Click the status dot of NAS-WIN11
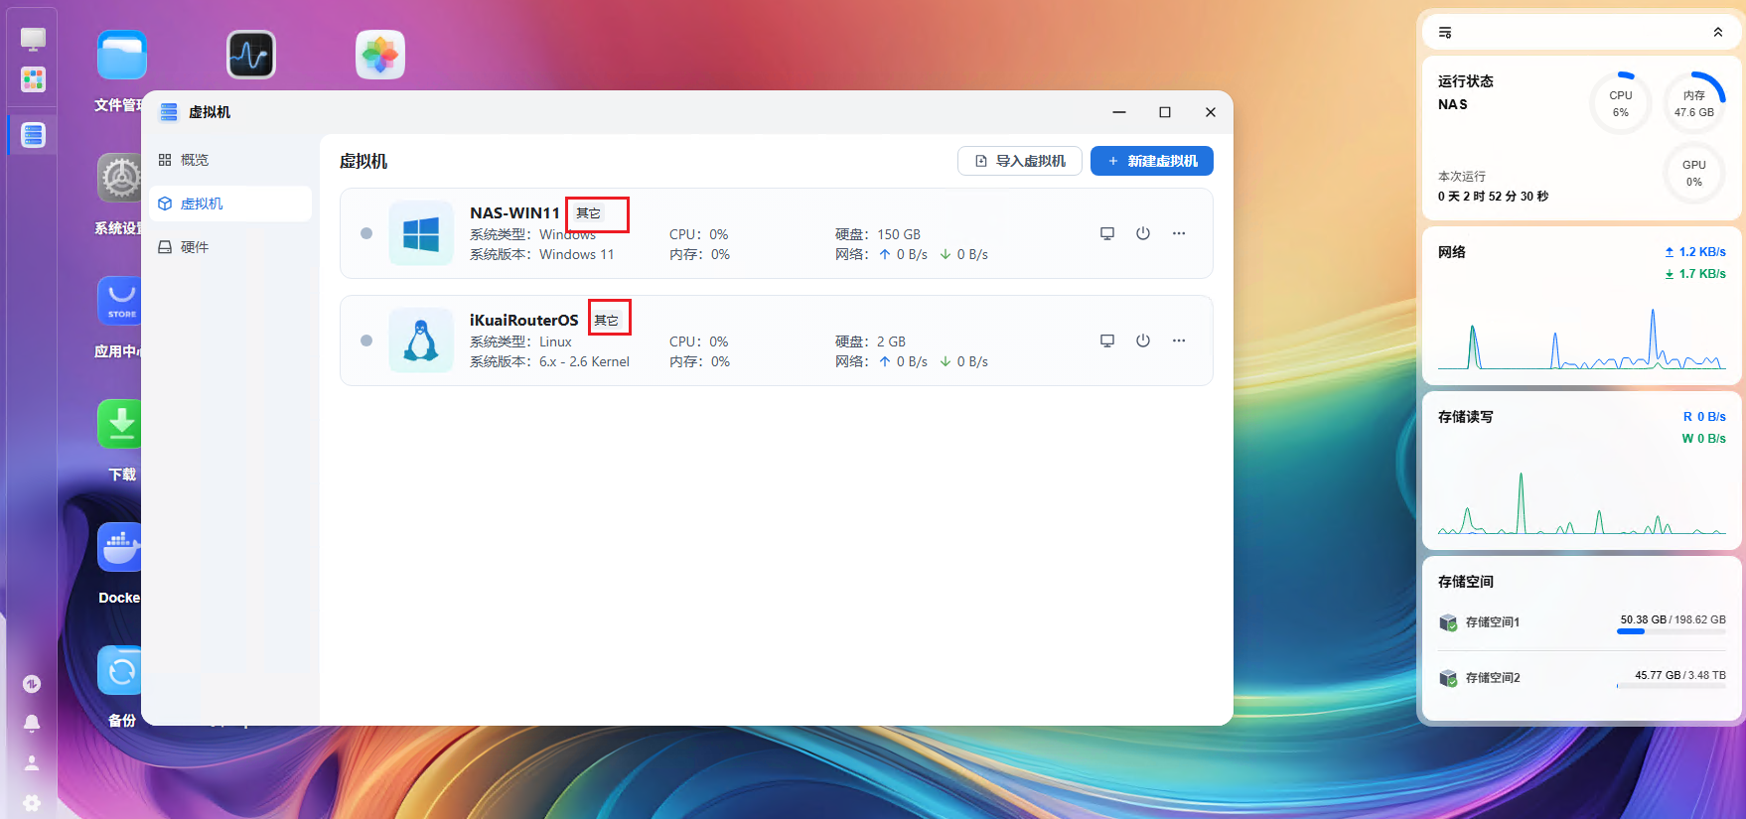Image resolution: width=1746 pixels, height=819 pixels. pyautogui.click(x=366, y=233)
